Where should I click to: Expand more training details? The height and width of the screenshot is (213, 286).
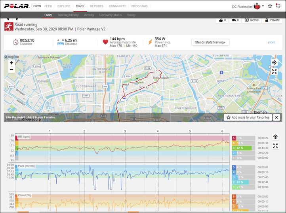coord(271,42)
